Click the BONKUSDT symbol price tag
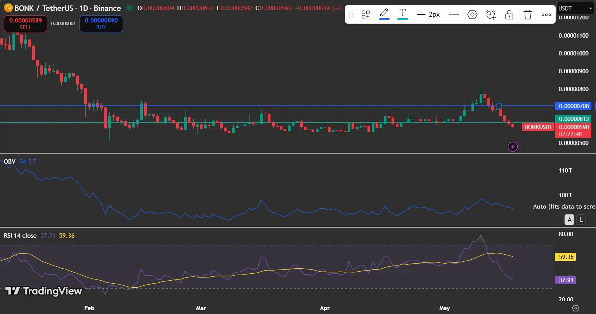Viewport: 596px width, 314px height. tap(538, 127)
